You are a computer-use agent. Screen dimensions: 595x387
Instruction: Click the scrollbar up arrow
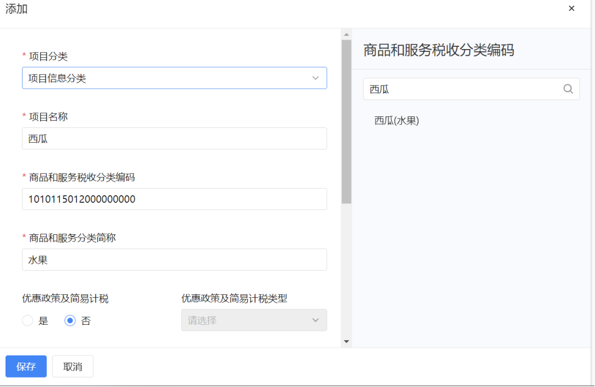click(x=347, y=35)
